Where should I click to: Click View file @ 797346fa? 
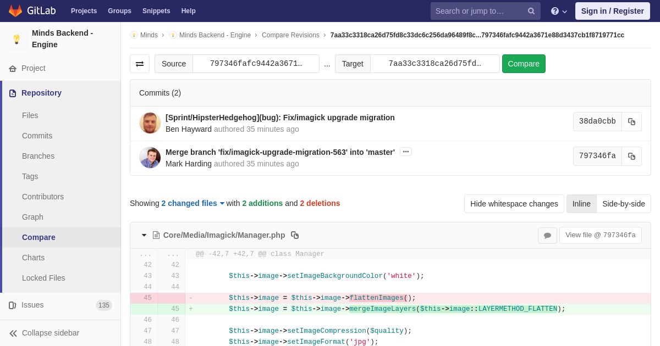click(601, 235)
